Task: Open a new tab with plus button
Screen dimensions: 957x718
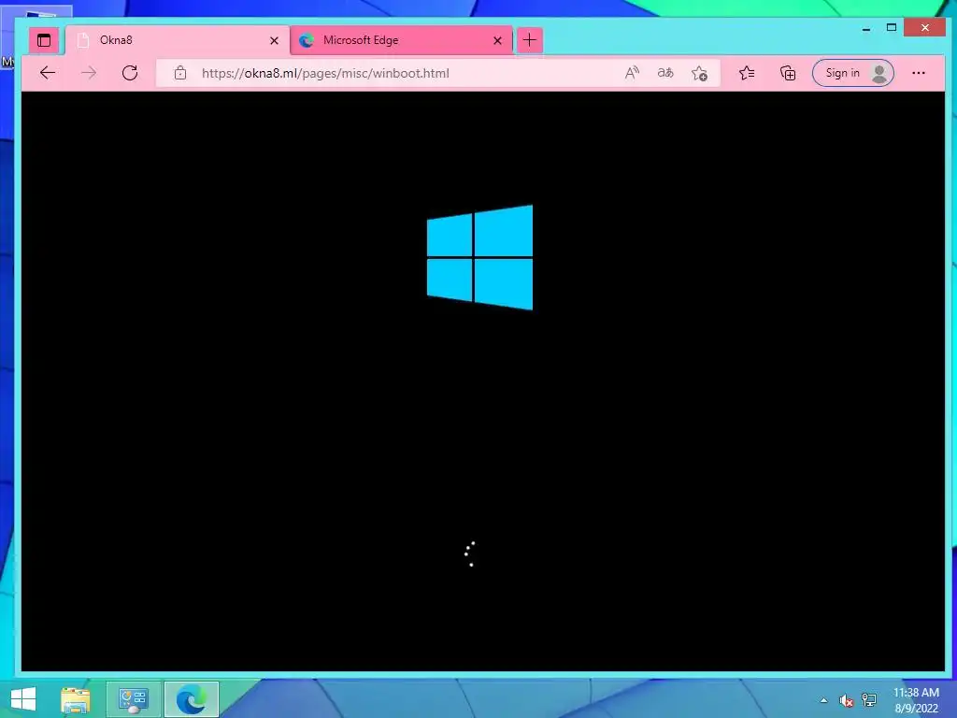Action: pos(529,40)
